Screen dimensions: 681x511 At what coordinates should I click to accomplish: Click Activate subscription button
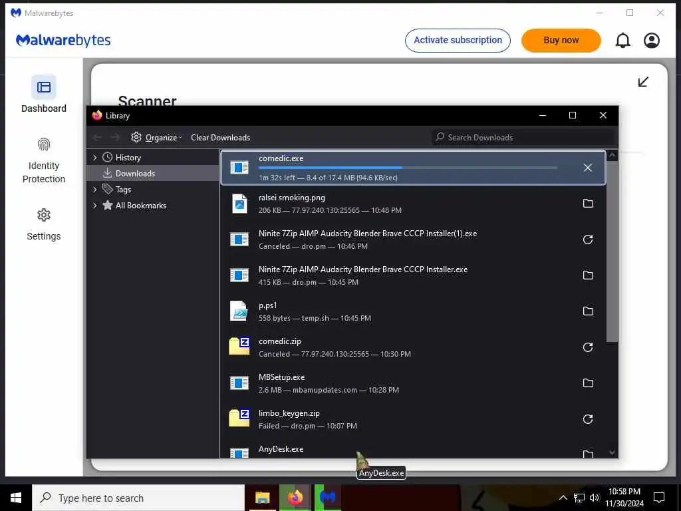click(x=458, y=41)
